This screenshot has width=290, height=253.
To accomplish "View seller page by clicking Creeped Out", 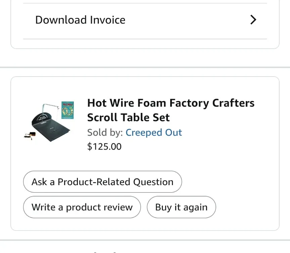I will 154,132.
